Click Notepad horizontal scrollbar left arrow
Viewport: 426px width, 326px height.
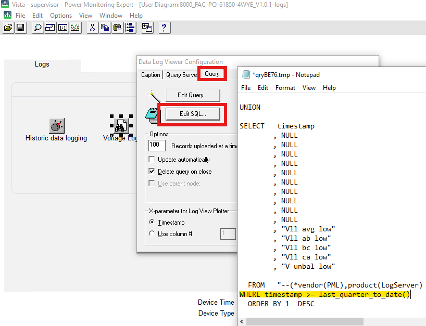242,322
